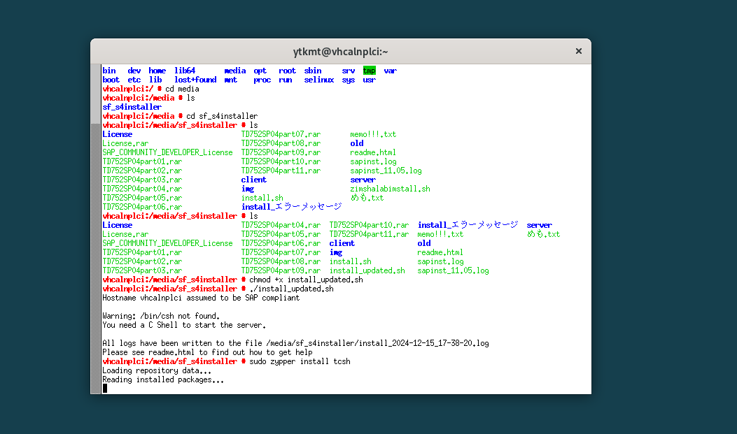Select the 'Hostname vhcalnplci assumed to be SAP compliant' line
This screenshot has width=737, height=434.
click(x=201, y=298)
